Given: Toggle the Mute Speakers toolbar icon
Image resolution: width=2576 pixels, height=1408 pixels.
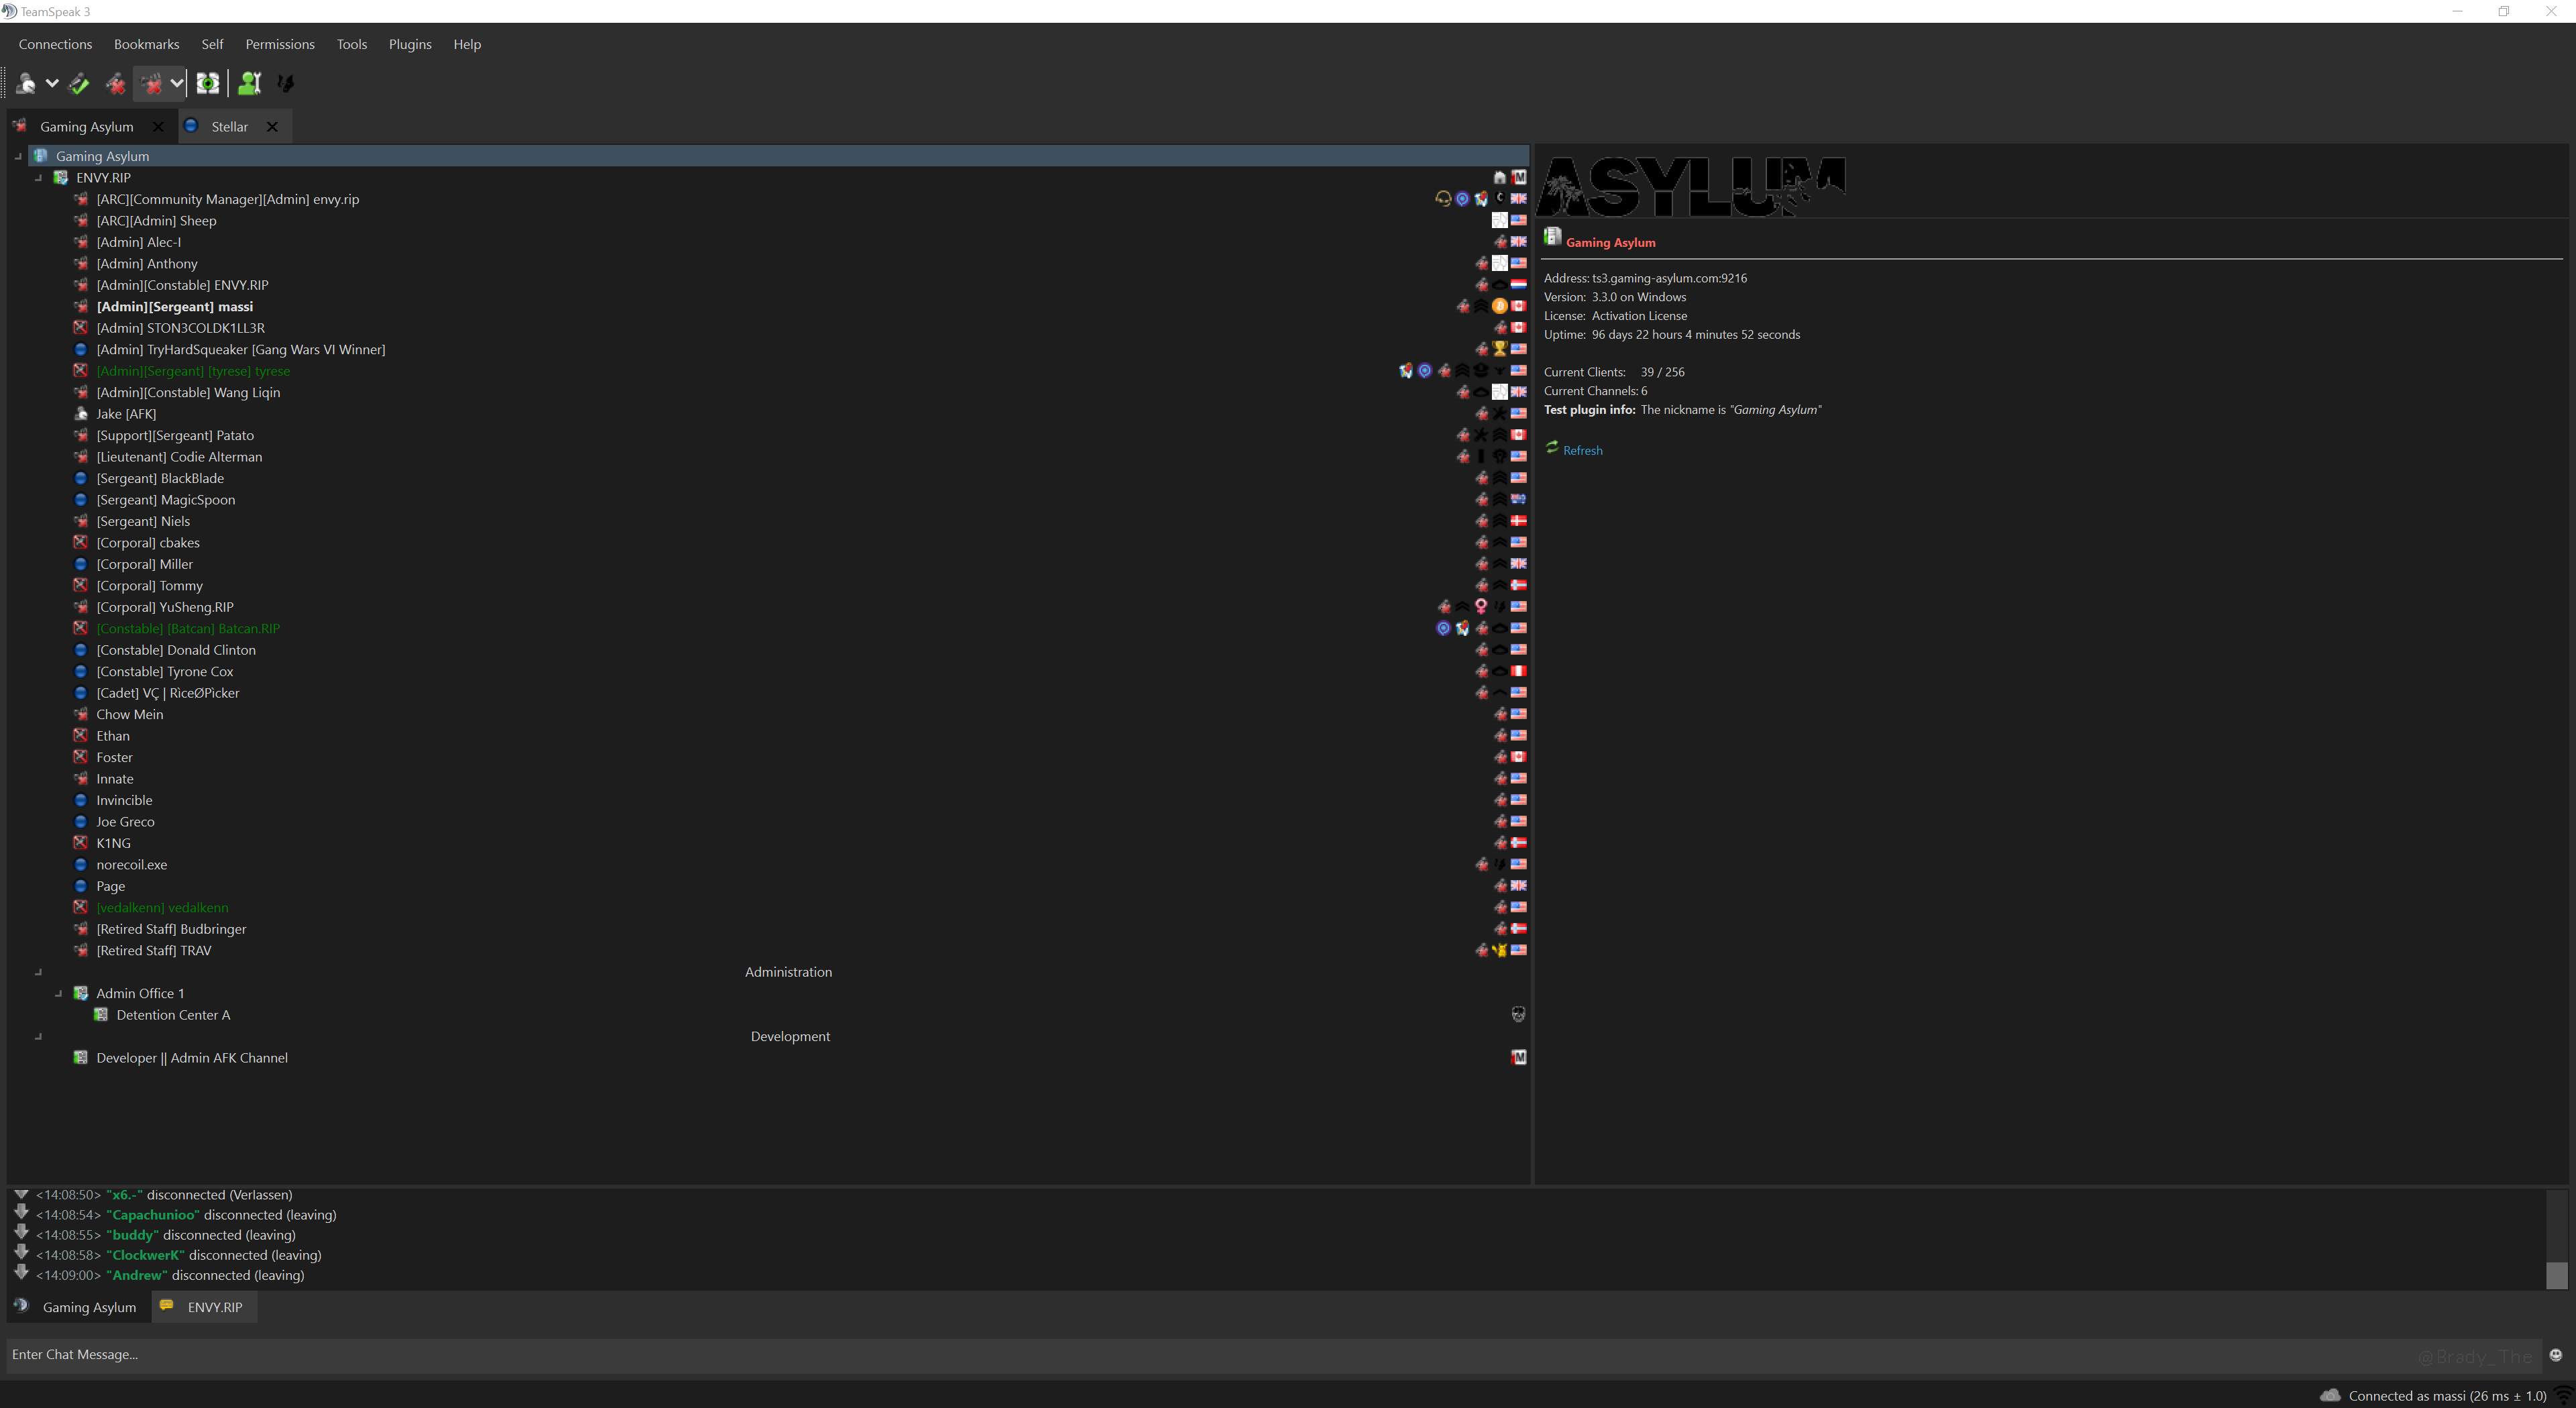Looking at the screenshot, I should 151,83.
